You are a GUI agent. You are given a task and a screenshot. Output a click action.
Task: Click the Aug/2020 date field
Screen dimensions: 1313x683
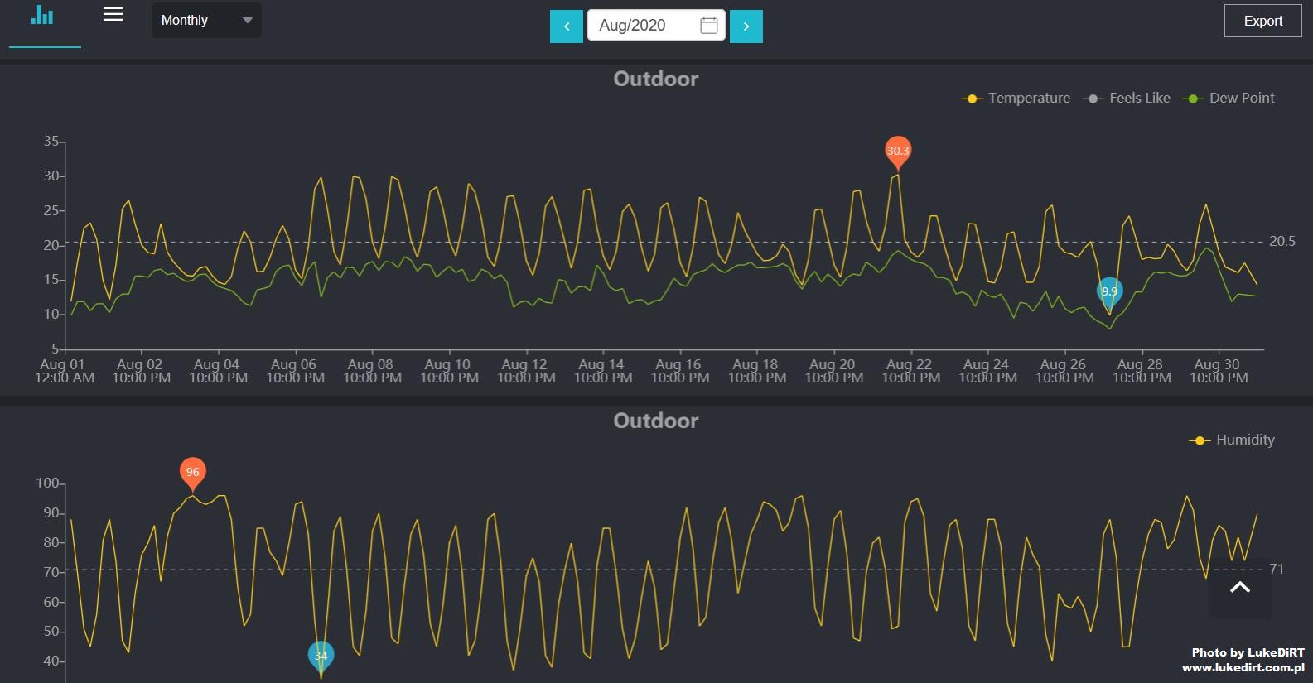pyautogui.click(x=642, y=26)
